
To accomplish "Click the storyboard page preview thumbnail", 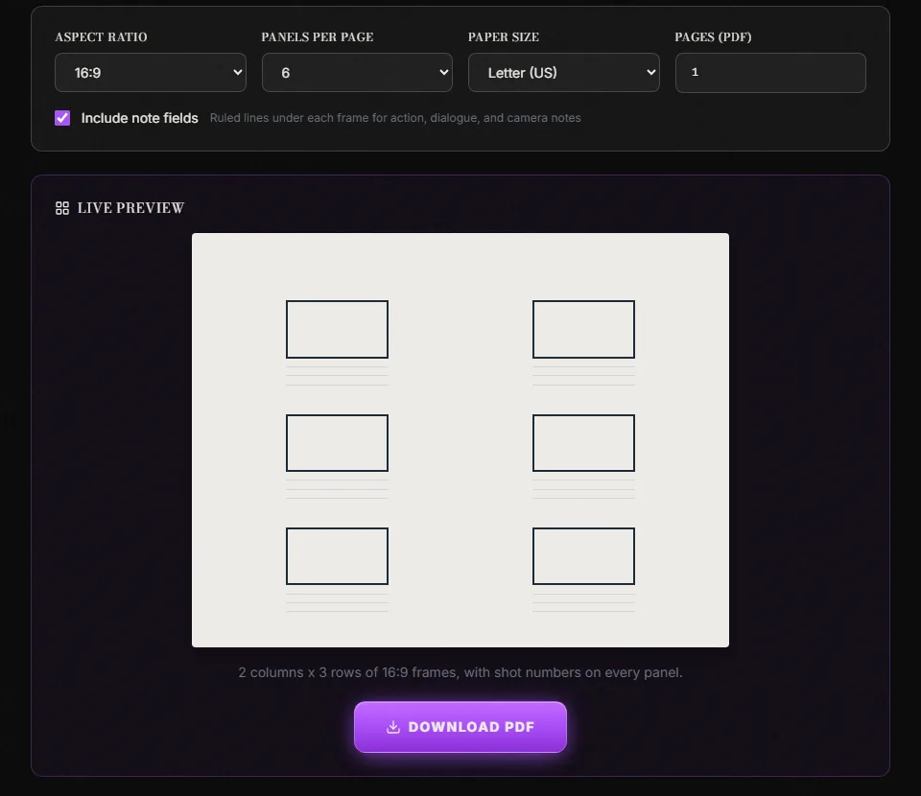I will pyautogui.click(x=460, y=440).
